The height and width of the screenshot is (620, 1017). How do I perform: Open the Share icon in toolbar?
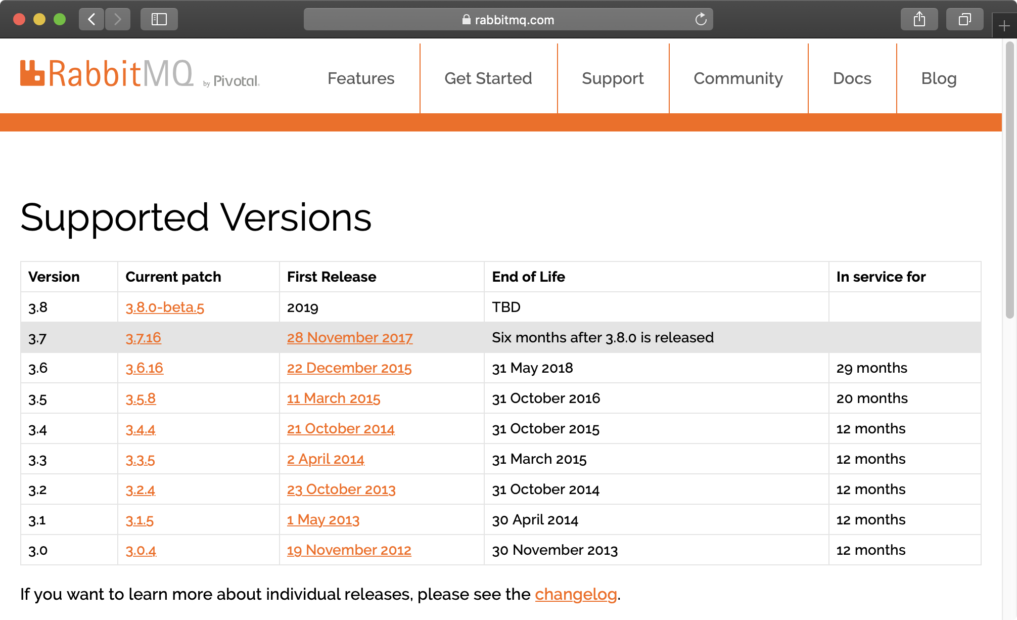[919, 19]
